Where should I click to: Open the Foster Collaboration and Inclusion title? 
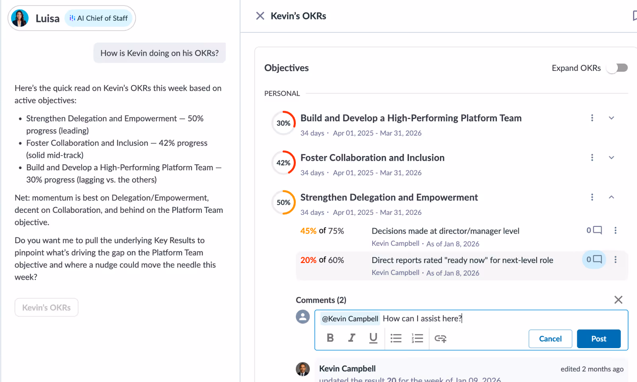[x=372, y=158]
